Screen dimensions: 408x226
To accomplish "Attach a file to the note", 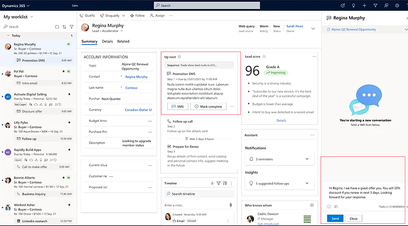I will point(231,205).
